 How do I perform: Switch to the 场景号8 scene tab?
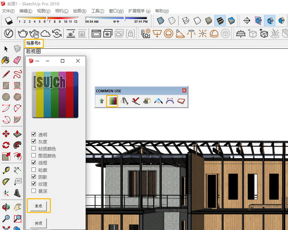point(34,43)
